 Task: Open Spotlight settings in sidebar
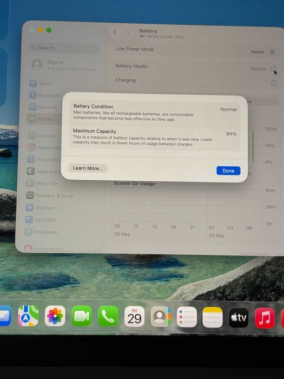pos(41,220)
